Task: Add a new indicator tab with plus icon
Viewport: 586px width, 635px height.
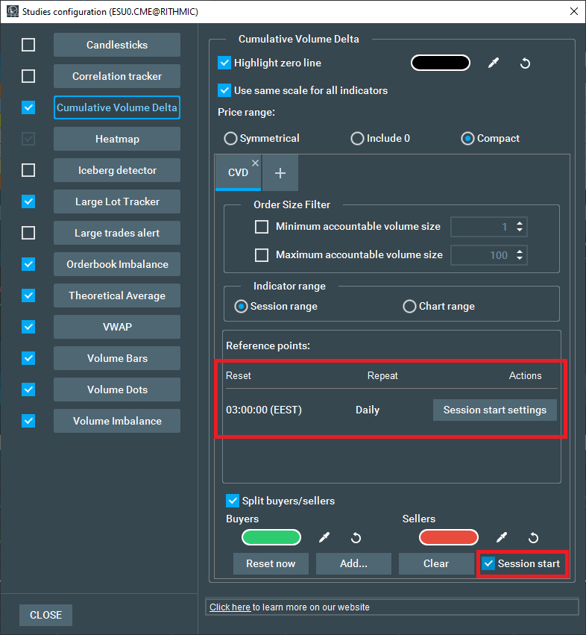Action: click(x=280, y=173)
